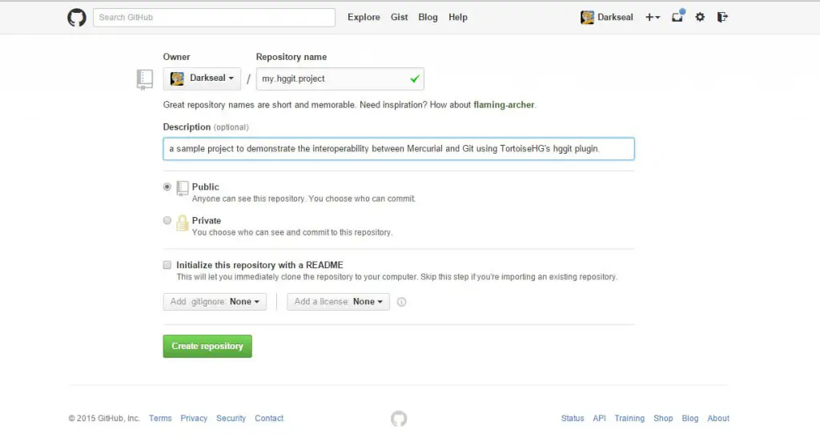Use the flaming-archer name suggestion
Screen dimensions: 820x438
point(504,105)
